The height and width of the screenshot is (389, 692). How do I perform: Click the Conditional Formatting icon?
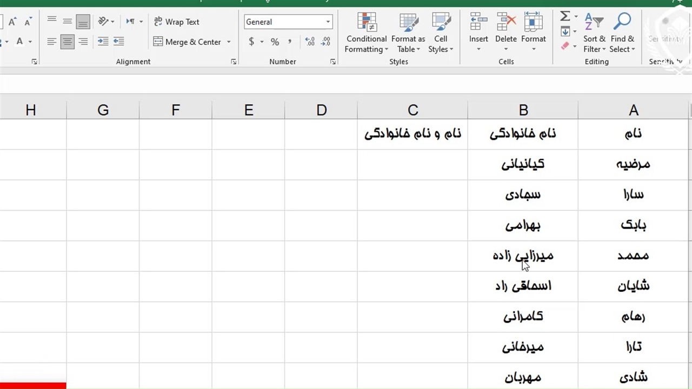click(x=367, y=23)
